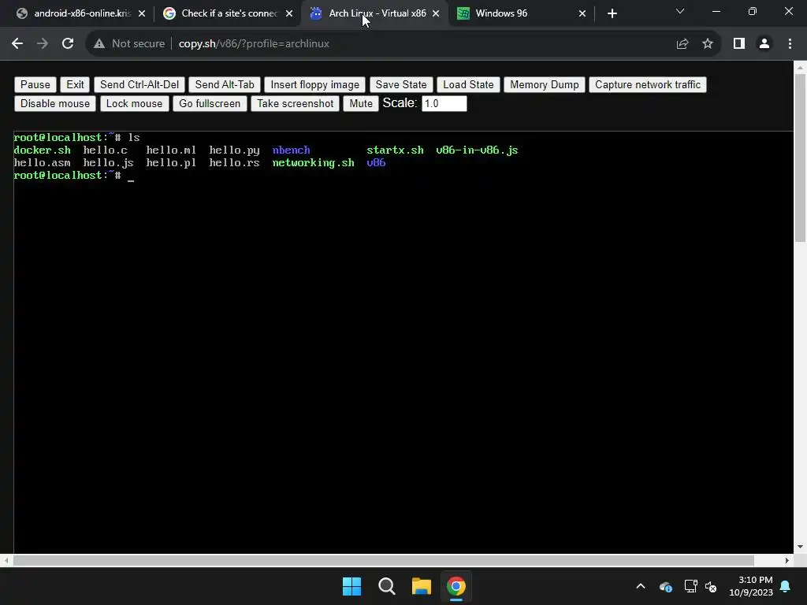Screen dimensions: 807x605
Task: Close the android-x86-online tab
Action: [x=142, y=13]
